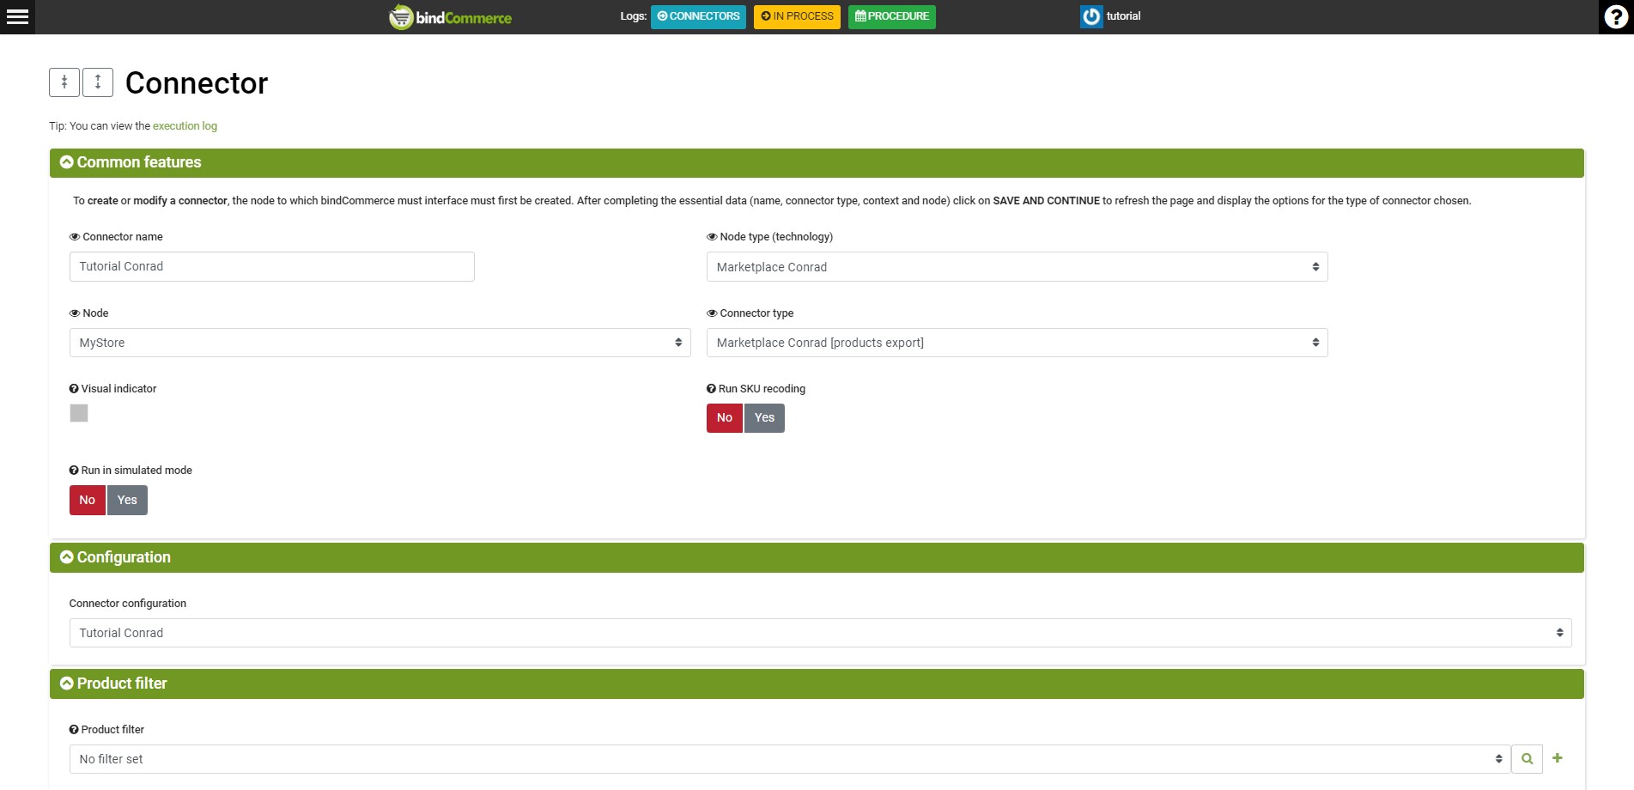Click the eye icon beside Node label
The height and width of the screenshot is (790, 1634).
pos(75,313)
